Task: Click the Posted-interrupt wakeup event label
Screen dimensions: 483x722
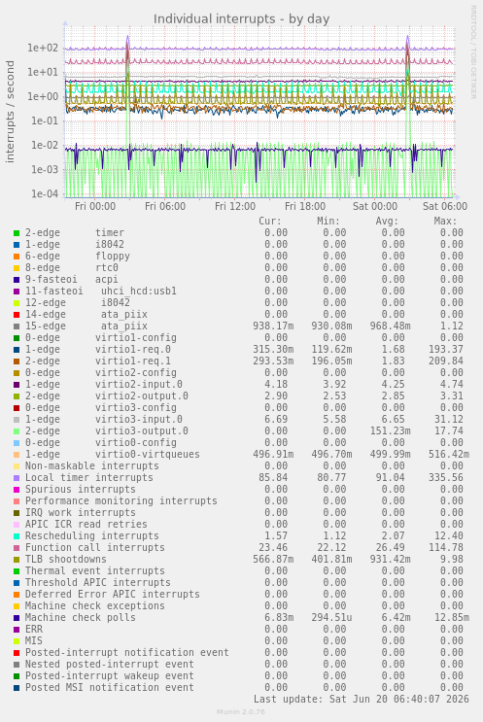Action: tap(110, 676)
